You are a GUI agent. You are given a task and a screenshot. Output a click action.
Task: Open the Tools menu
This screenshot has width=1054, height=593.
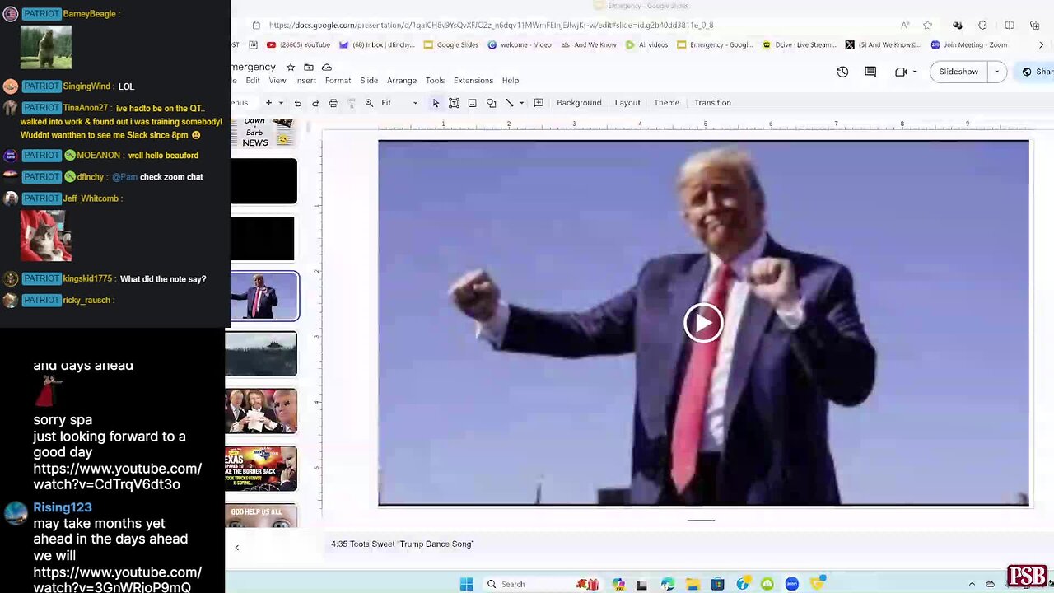435,81
